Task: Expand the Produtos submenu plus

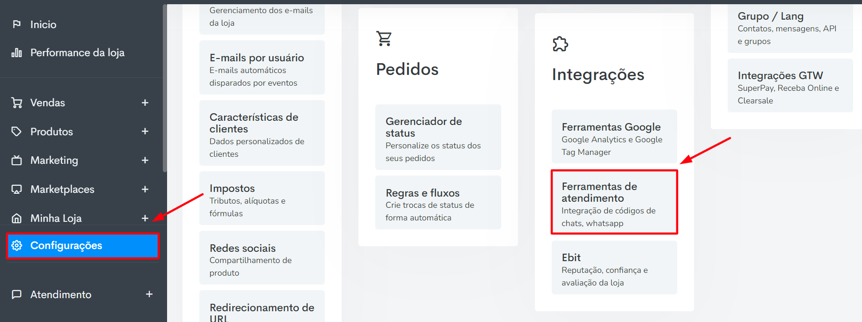Action: [145, 132]
